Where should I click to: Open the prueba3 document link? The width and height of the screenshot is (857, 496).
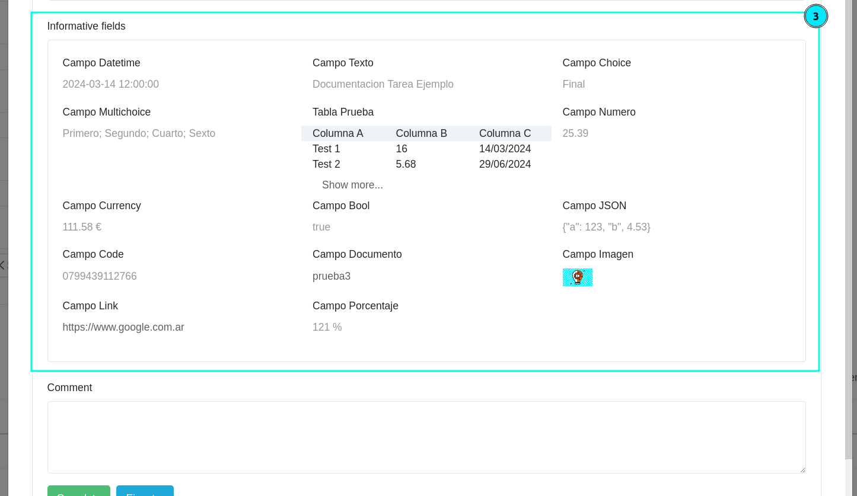tap(332, 276)
